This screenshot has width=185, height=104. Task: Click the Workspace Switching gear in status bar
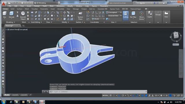(x=161, y=95)
